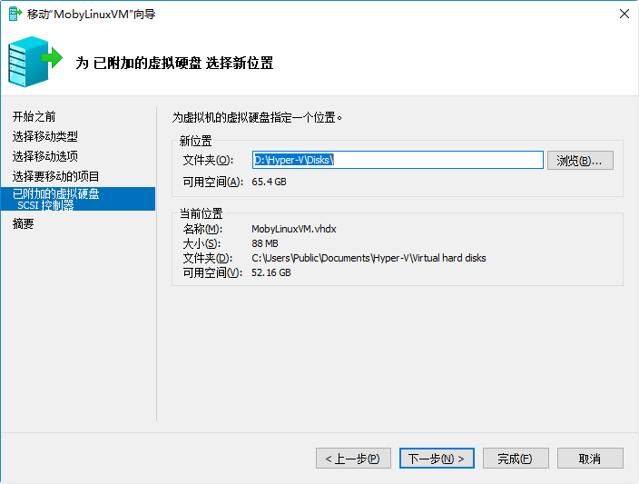Open the 选择移动选项 wizard page

coord(45,156)
